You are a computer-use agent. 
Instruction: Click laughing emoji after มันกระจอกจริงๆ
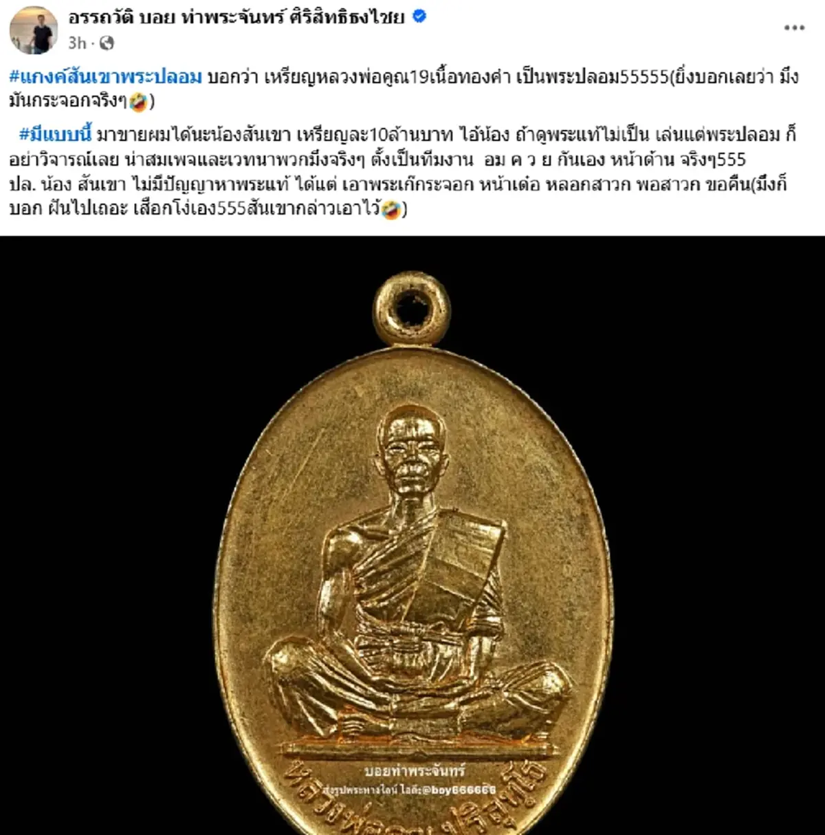tap(138, 102)
